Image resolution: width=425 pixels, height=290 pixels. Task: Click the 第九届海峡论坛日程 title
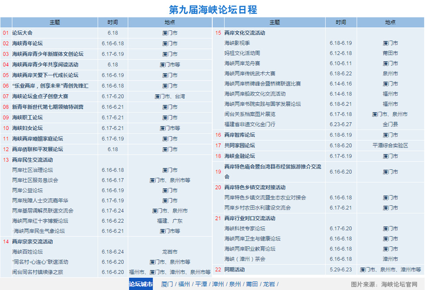(x=212, y=10)
